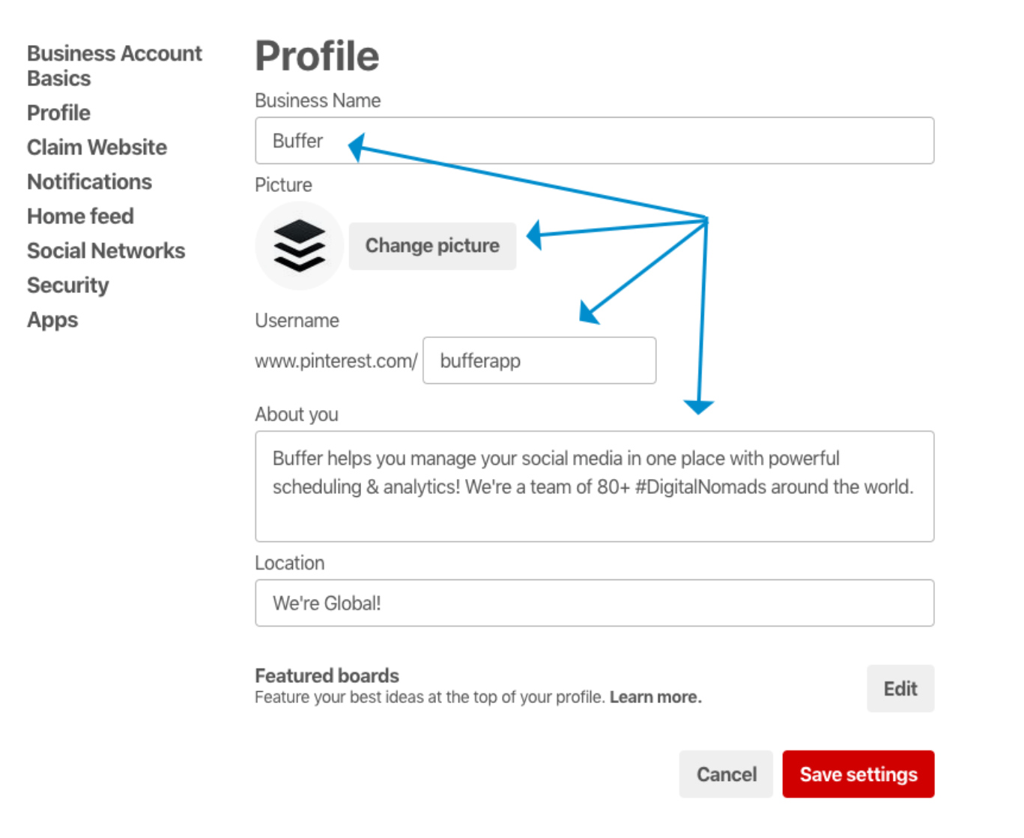The image size is (1024, 838).
Task: Open Notifications settings
Action: 89,182
